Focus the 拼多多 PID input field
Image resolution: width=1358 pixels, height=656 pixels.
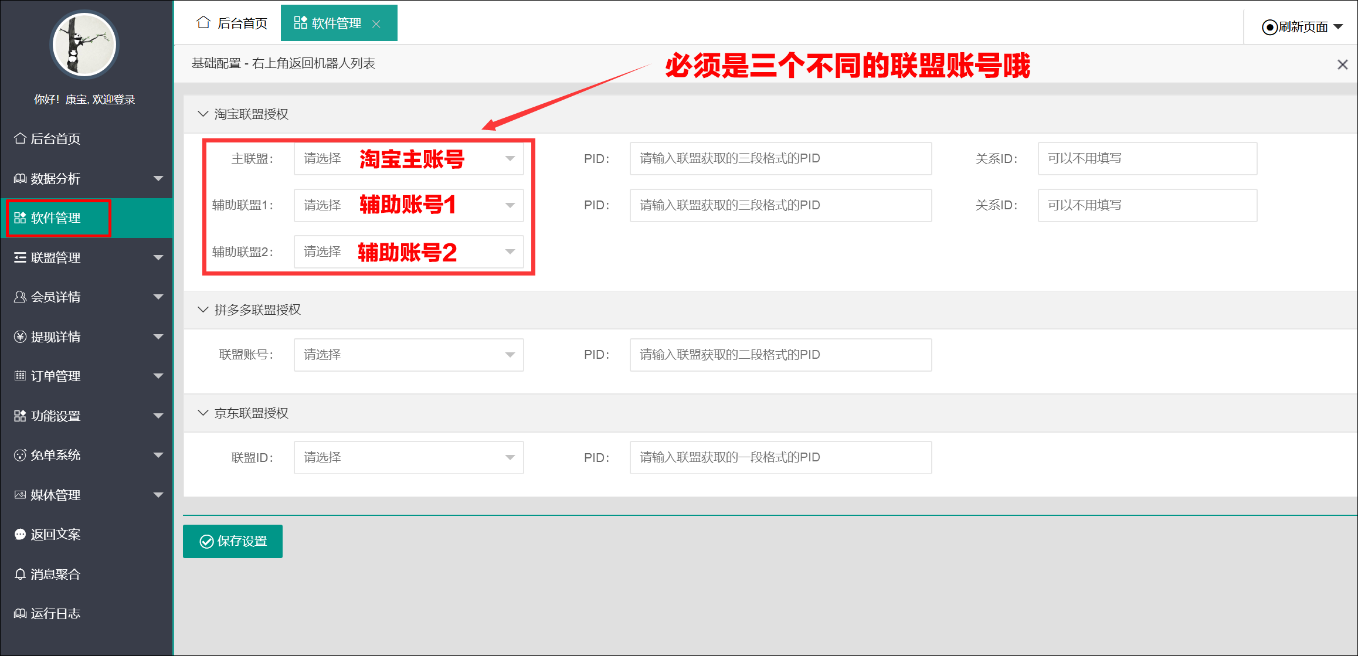(780, 355)
